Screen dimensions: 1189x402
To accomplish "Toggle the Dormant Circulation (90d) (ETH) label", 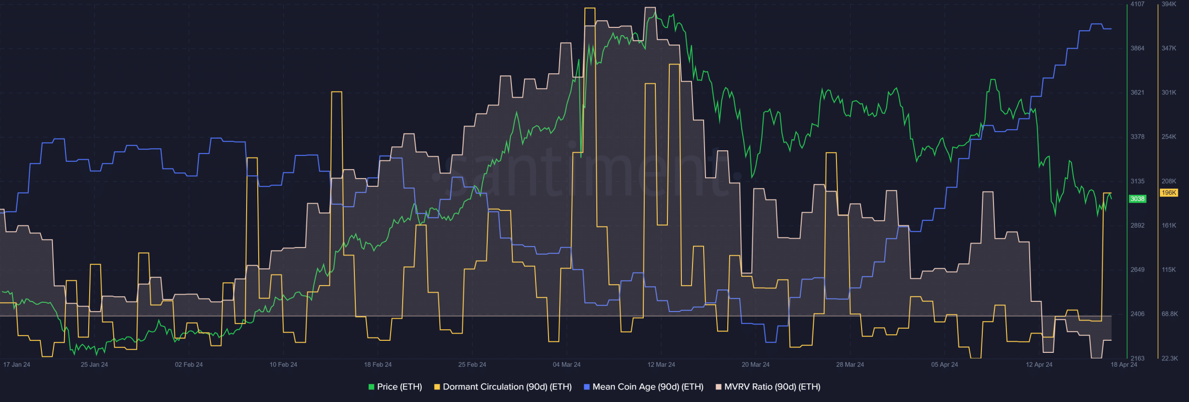I will click(x=507, y=387).
